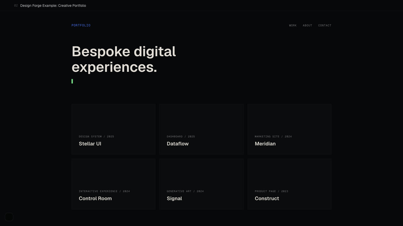403x226 pixels.
Task: Open the Control Room project title
Action: 95,198
